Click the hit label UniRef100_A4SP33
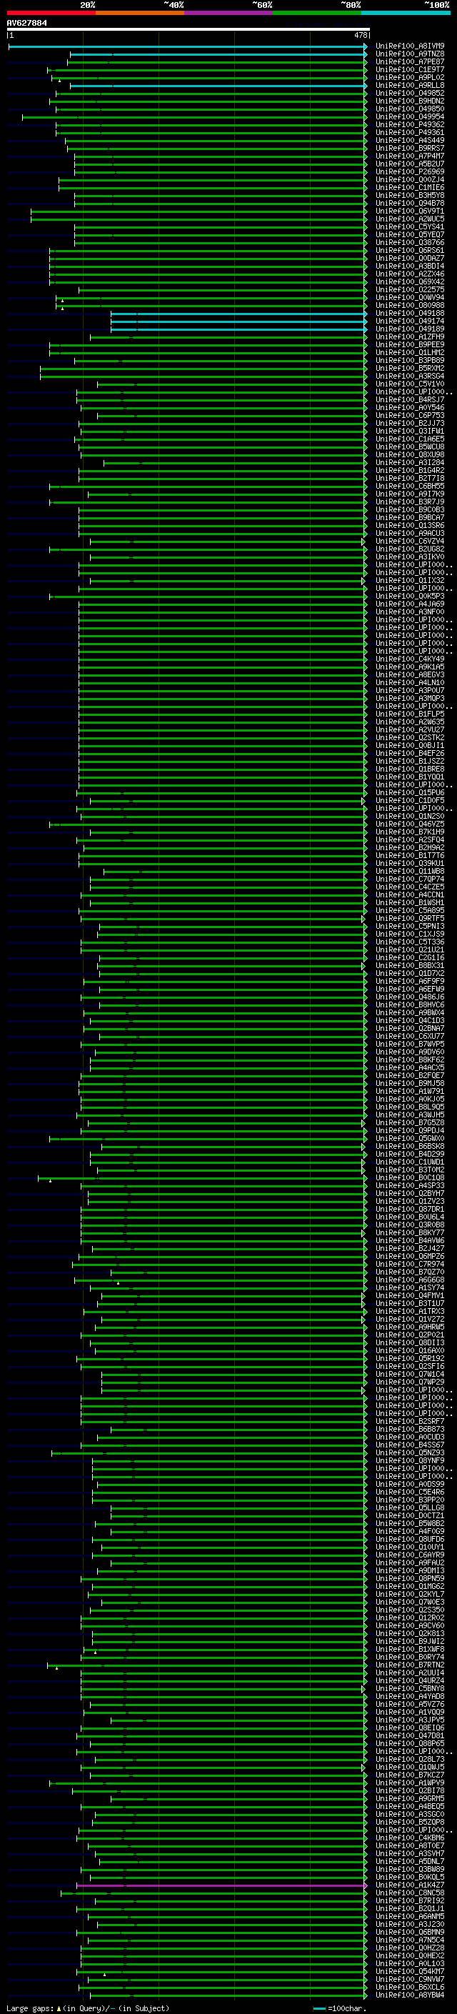This screenshot has height=2014, width=457. coord(410,1185)
